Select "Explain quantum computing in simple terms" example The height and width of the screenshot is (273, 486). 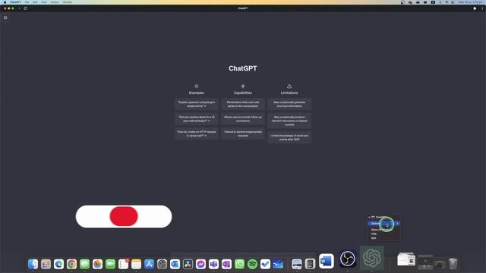[197, 104]
